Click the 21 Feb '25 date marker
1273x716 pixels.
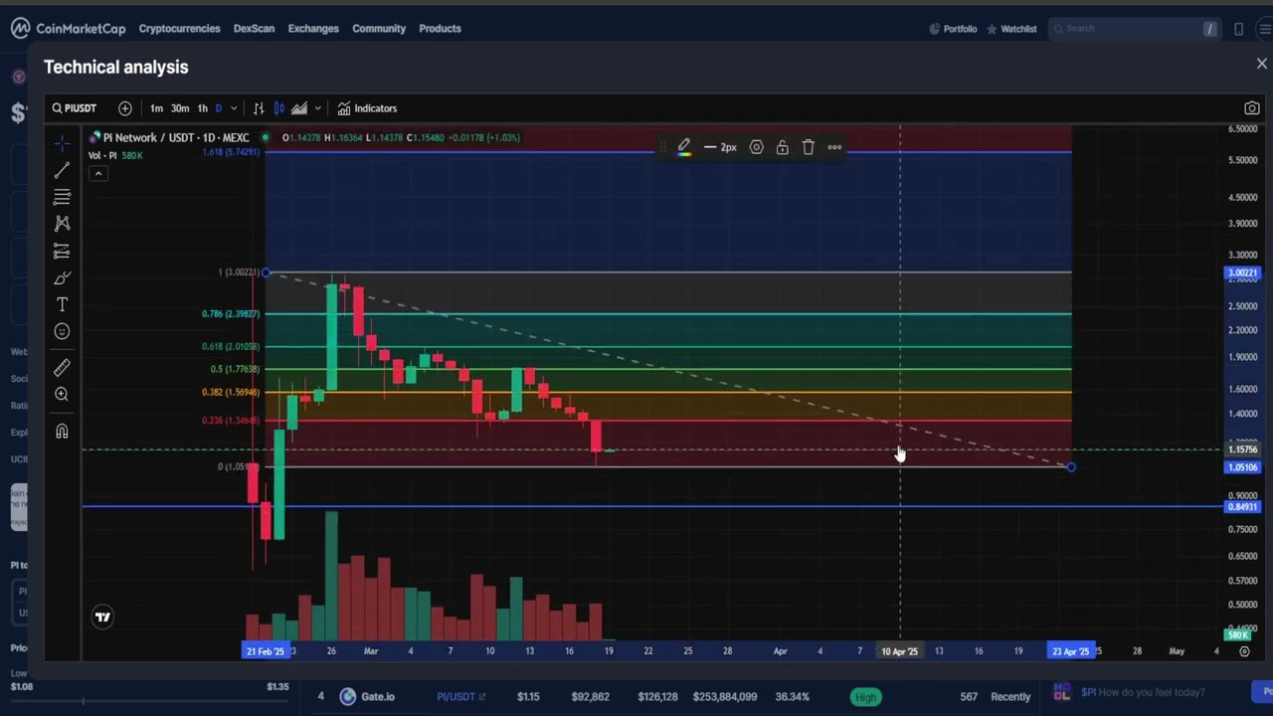[266, 651]
